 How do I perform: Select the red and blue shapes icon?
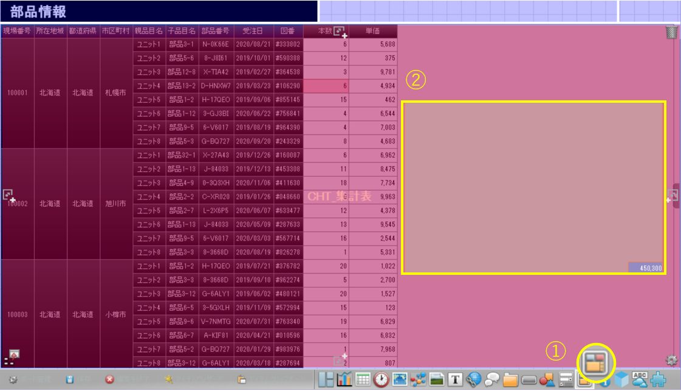pyautogui.click(x=547, y=379)
